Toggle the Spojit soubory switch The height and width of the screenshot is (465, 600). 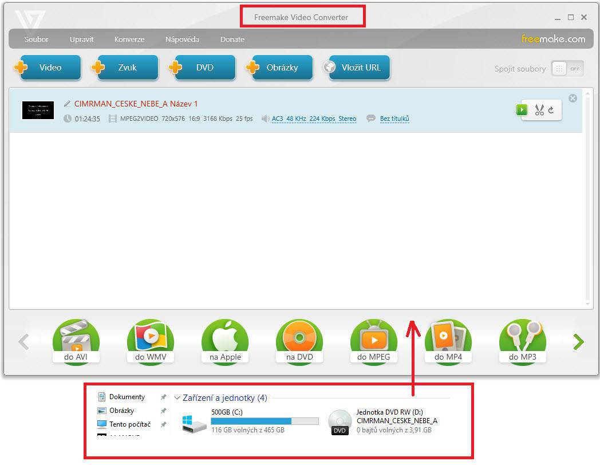point(567,69)
